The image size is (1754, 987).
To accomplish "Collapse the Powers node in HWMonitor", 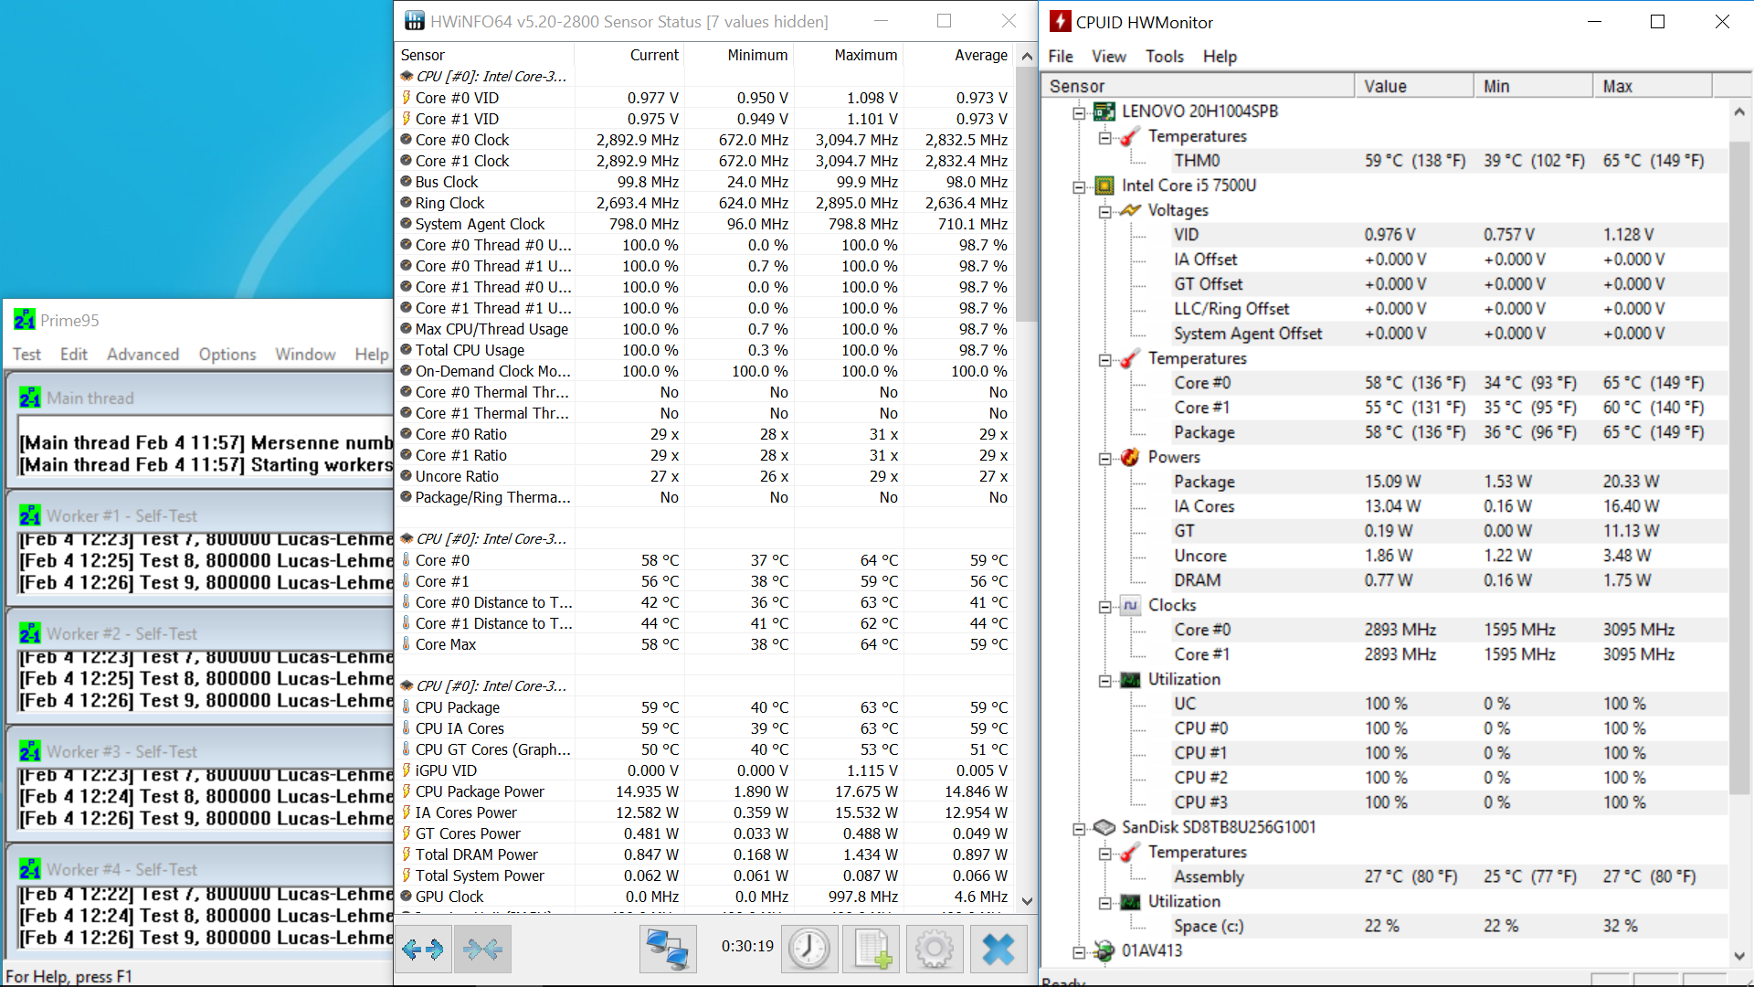I will click(x=1105, y=458).
